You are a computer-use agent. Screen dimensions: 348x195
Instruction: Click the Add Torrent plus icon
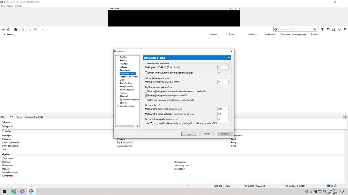point(3,29)
